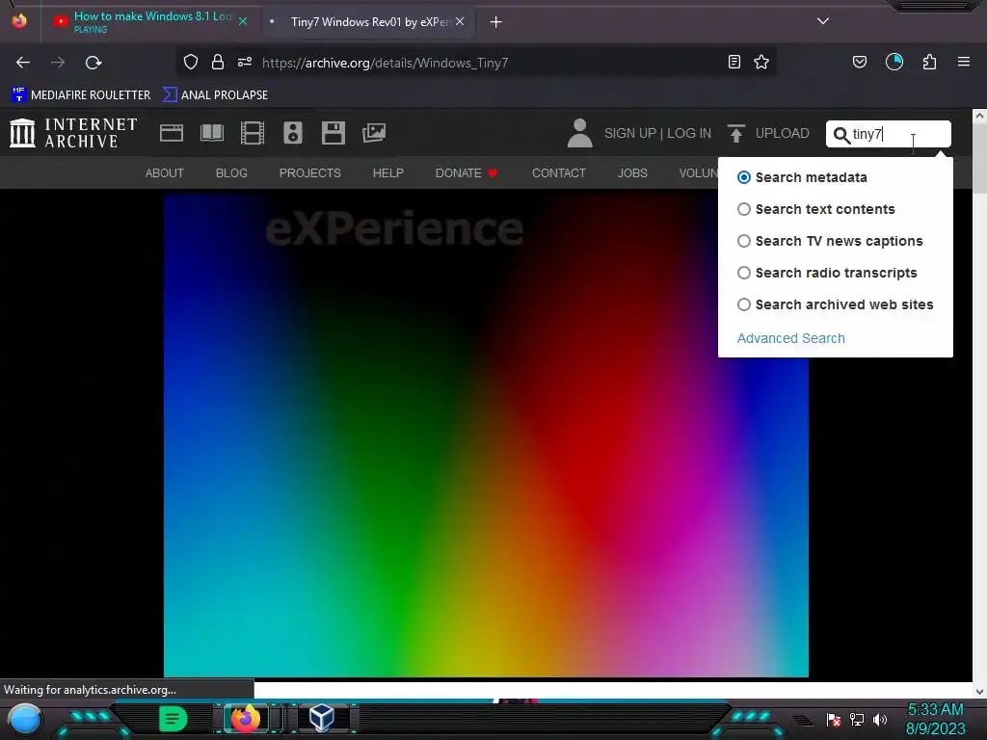Open the DONATE nav item

coord(467,173)
